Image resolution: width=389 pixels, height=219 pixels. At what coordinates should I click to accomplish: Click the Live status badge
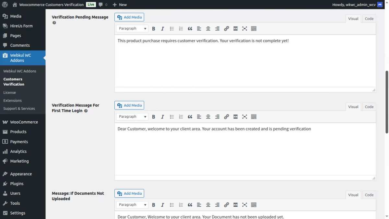tap(91, 5)
